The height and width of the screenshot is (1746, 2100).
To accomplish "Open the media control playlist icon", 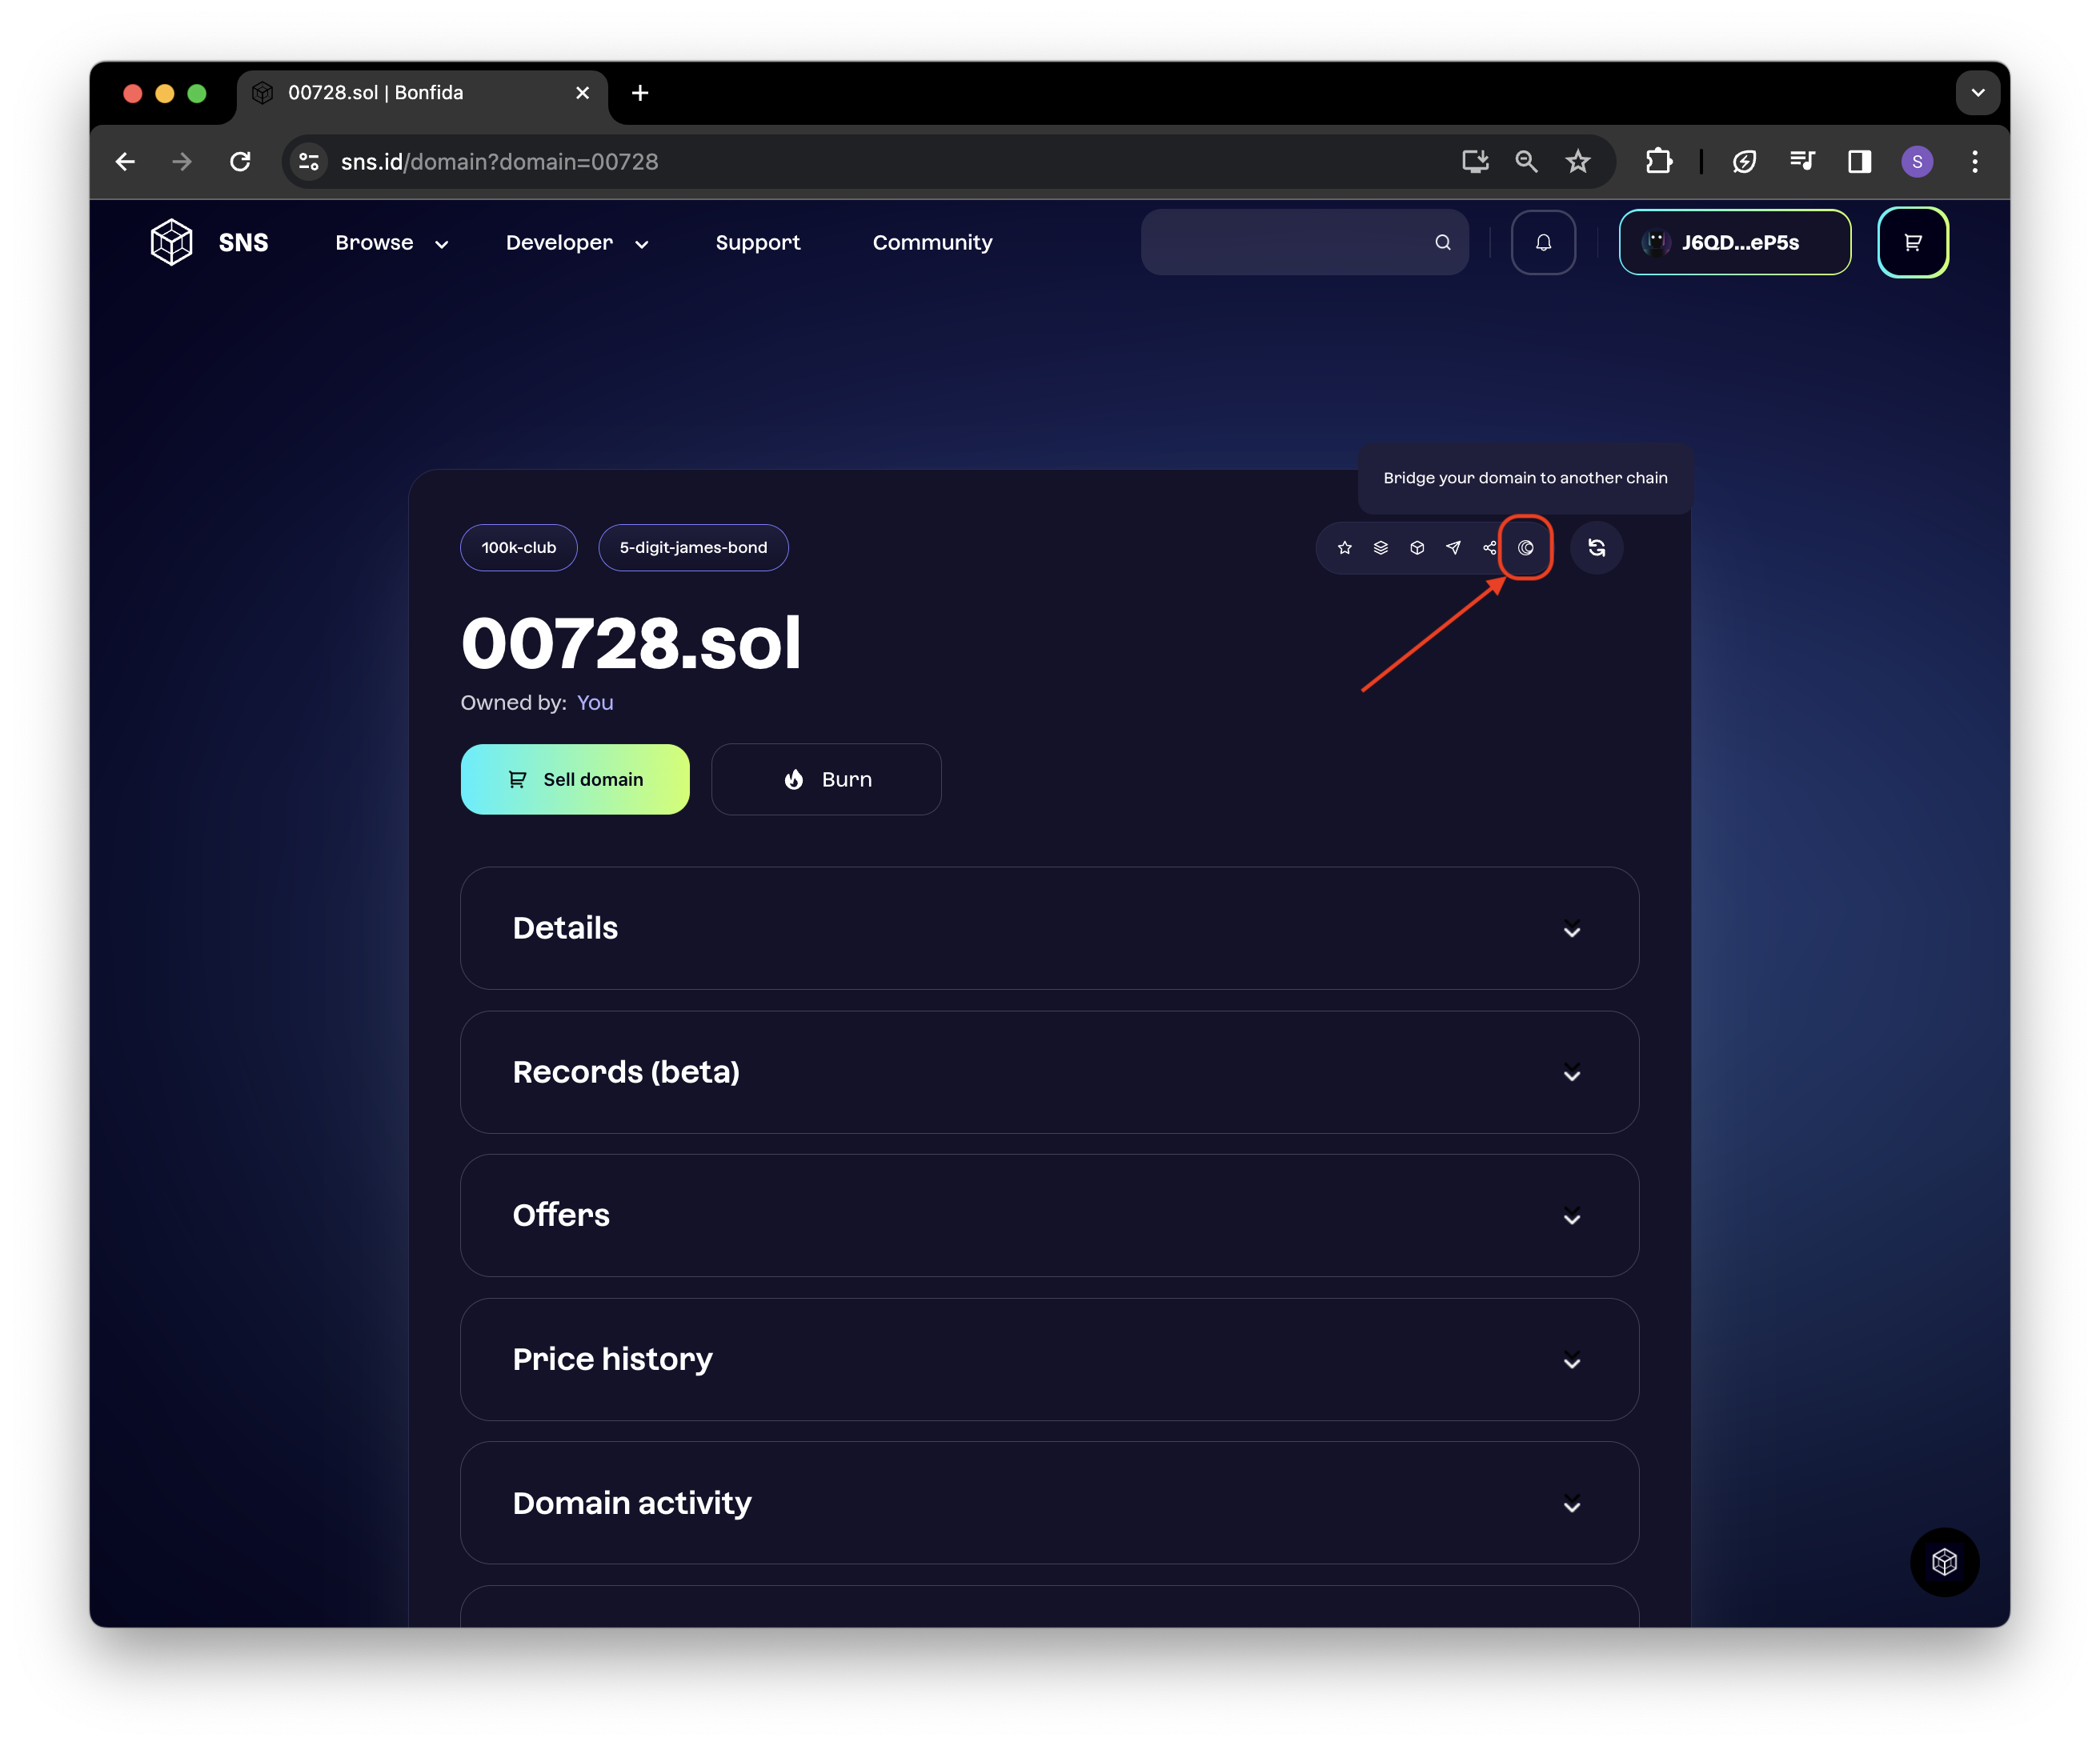I will [x=1802, y=162].
